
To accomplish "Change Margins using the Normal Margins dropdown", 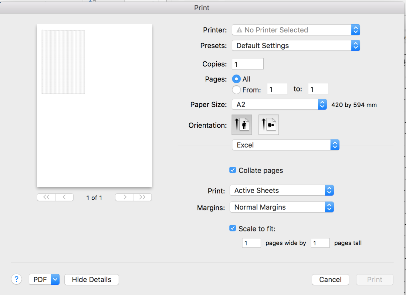I will point(281,207).
